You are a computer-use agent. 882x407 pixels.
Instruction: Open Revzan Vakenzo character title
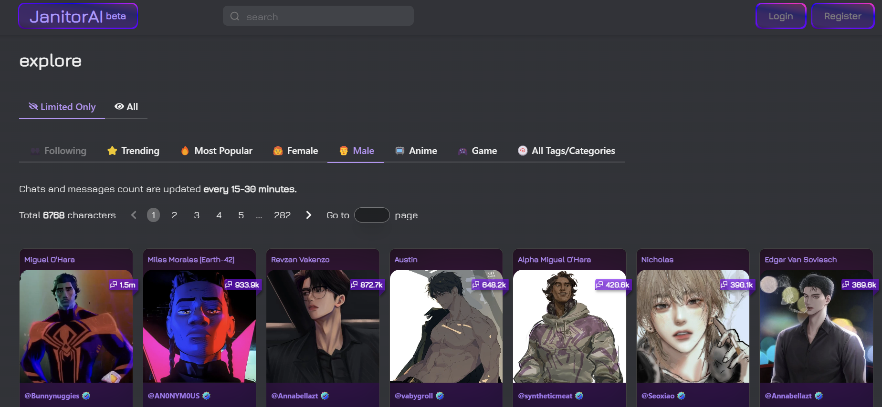[300, 260]
